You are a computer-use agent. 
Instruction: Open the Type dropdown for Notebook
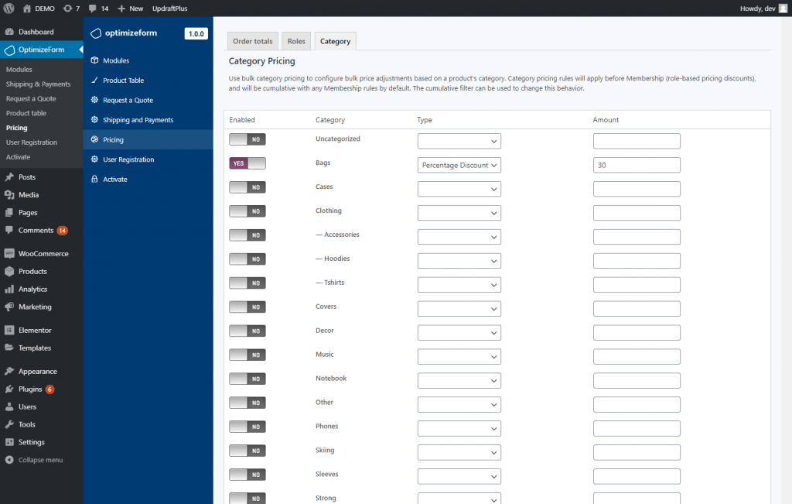[459, 381]
